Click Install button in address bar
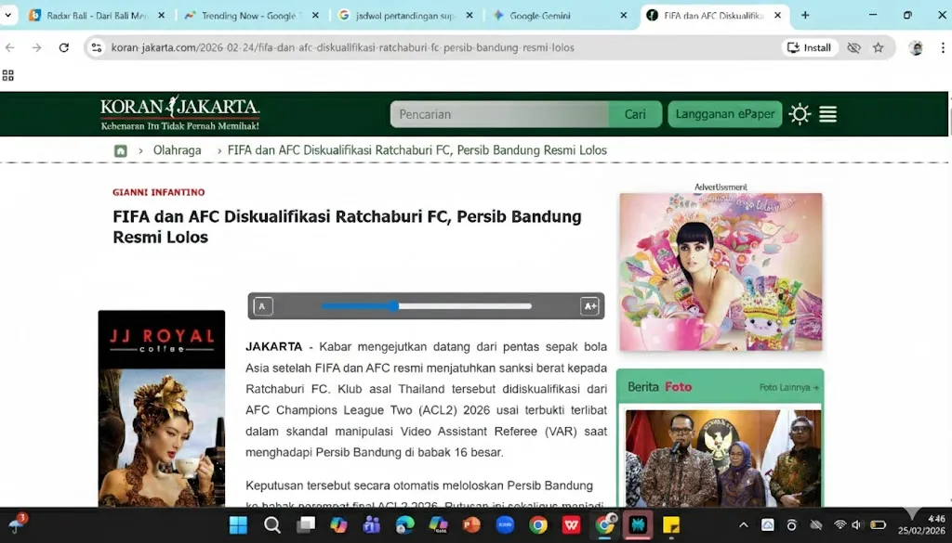 click(x=810, y=47)
